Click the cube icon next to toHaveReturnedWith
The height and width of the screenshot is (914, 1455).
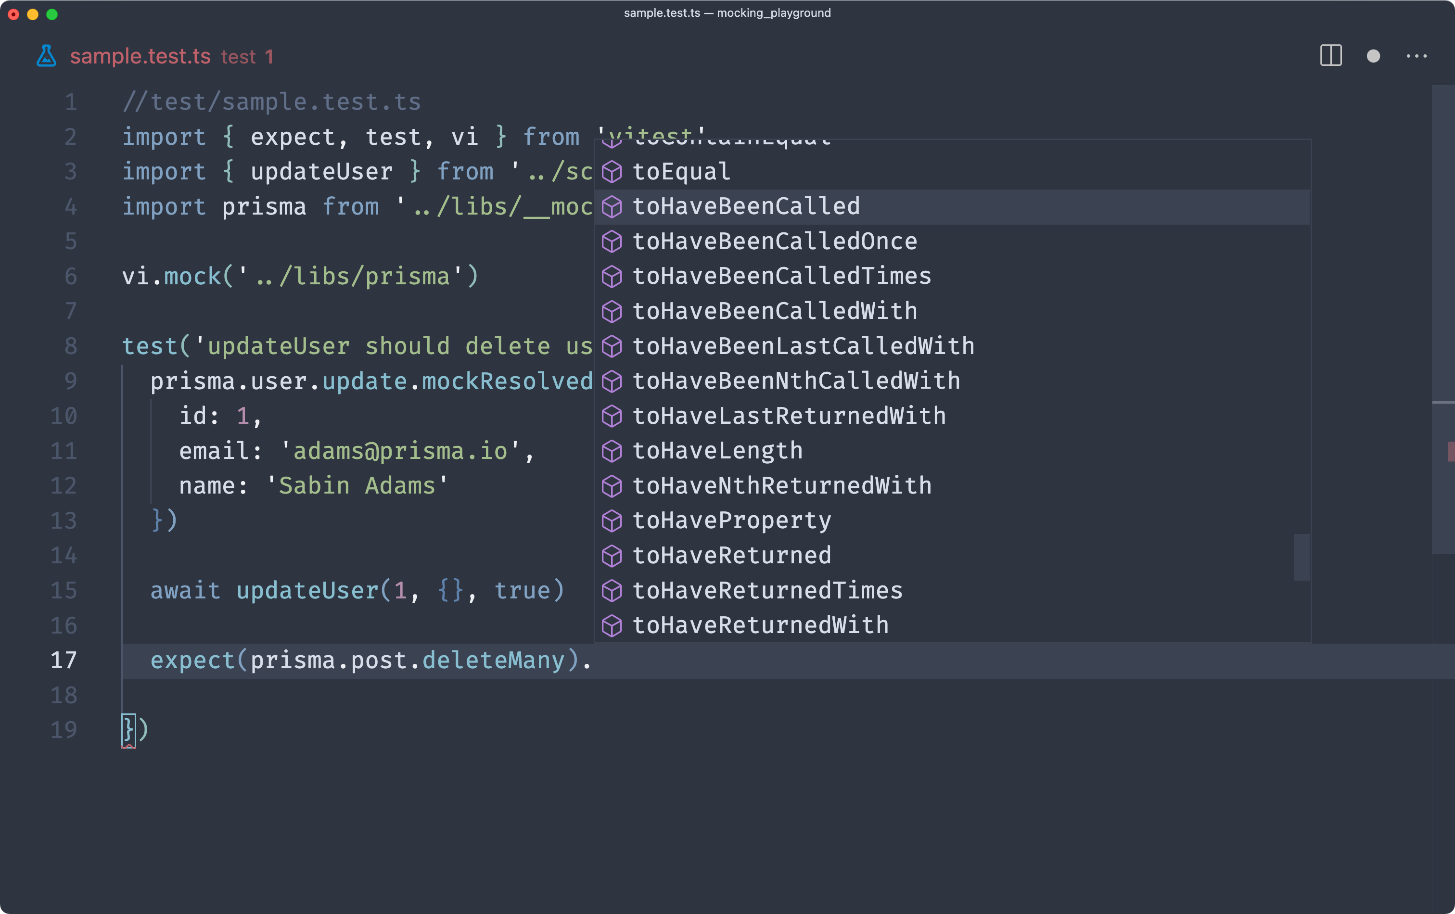point(612,626)
